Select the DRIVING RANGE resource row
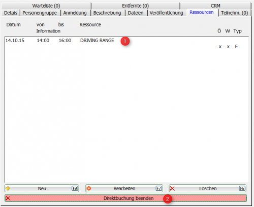Viewport: 254px width, 207px height. coord(126,43)
